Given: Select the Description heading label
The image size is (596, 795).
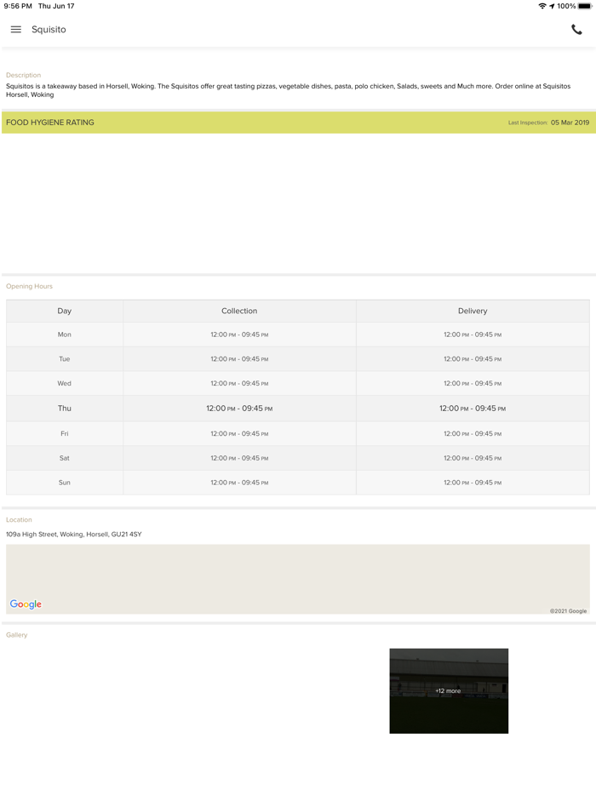Looking at the screenshot, I should 23,75.
